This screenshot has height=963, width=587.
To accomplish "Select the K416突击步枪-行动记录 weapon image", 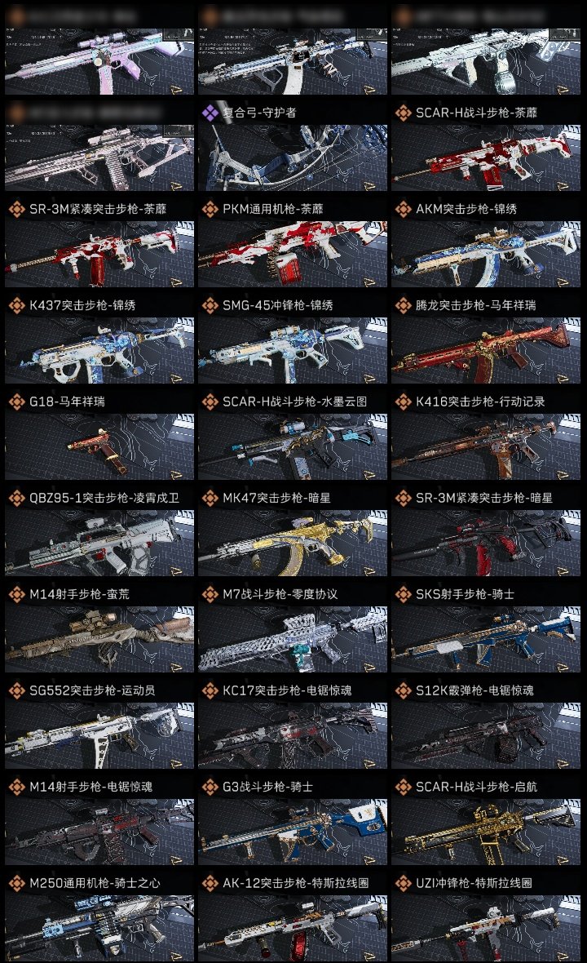I will [486, 447].
